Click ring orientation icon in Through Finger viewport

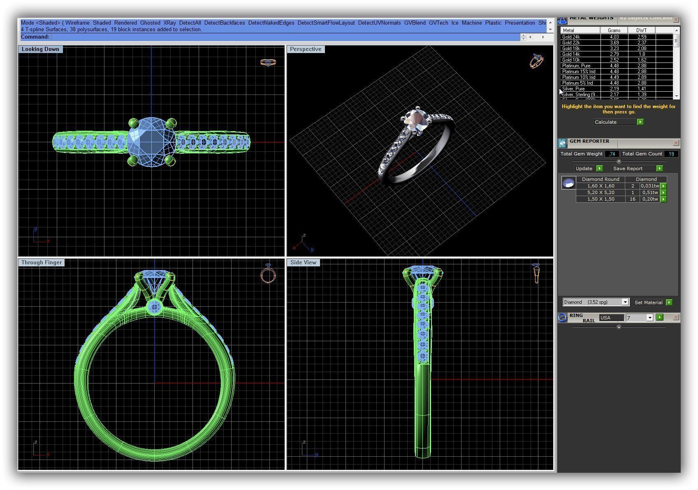268,274
